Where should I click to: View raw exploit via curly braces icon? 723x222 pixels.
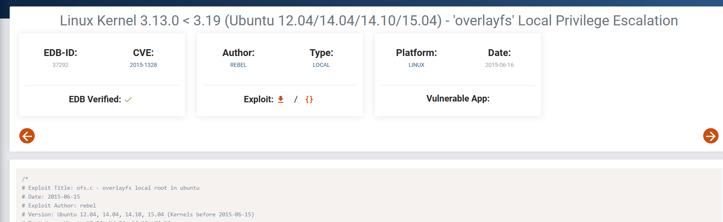309,100
